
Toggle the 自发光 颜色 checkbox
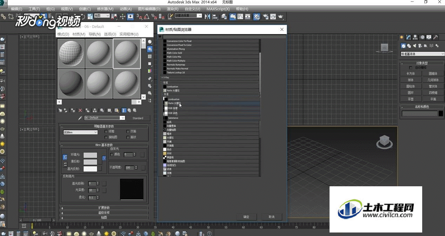tap(112, 154)
